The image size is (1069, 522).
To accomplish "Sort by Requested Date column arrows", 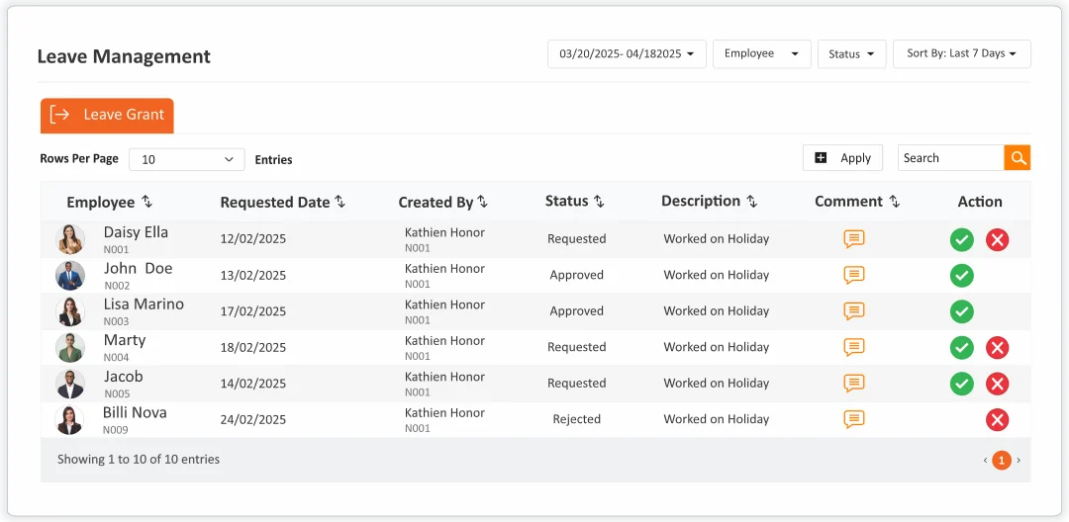I will (340, 202).
